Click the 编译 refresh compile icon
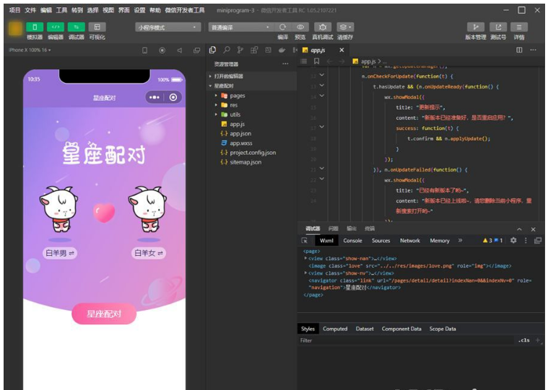 [283, 27]
